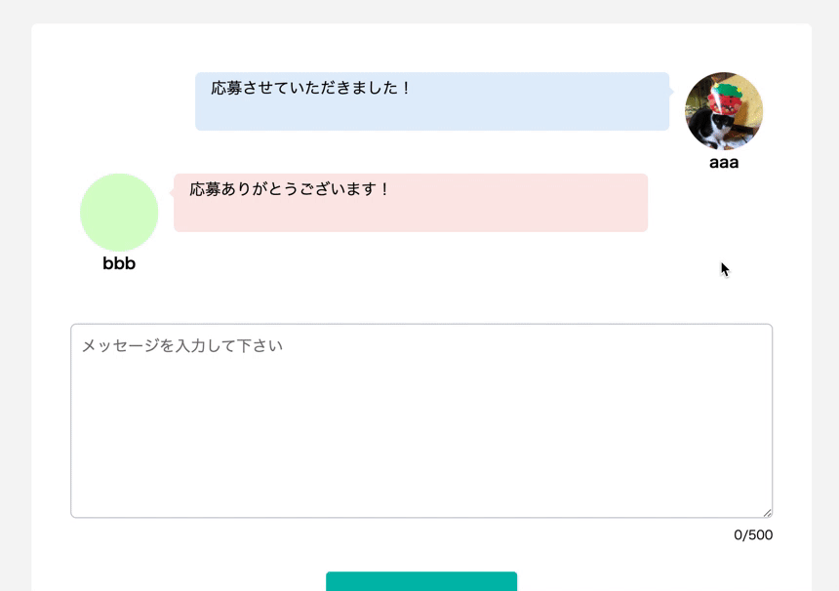Select the username label bbb
839x591 pixels.
point(119,263)
